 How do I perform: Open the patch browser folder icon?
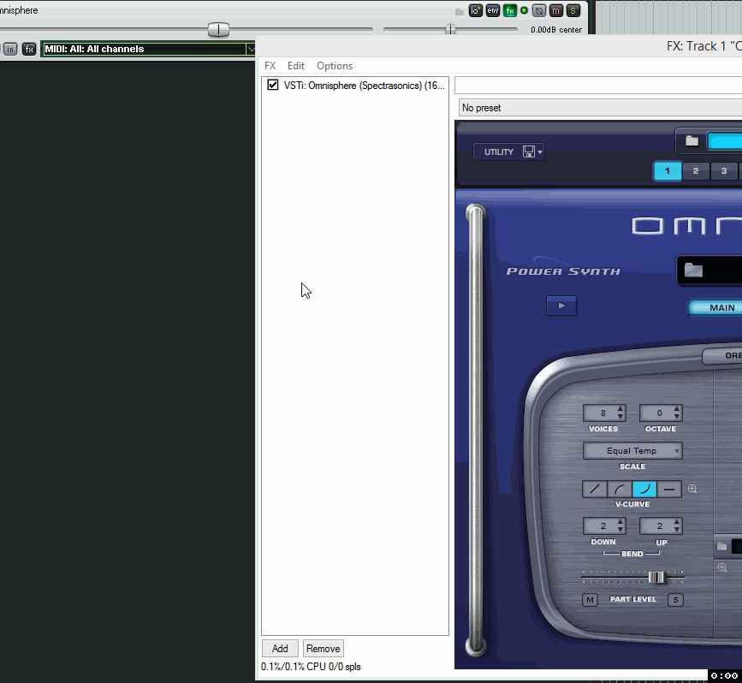693,270
